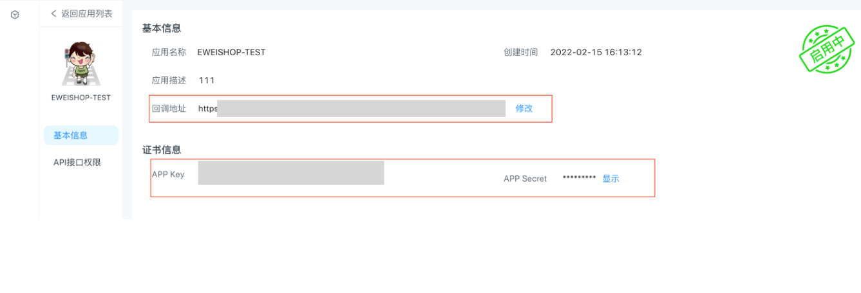Click the APP Secret field label
The height and width of the screenshot is (293, 861).
coord(525,179)
